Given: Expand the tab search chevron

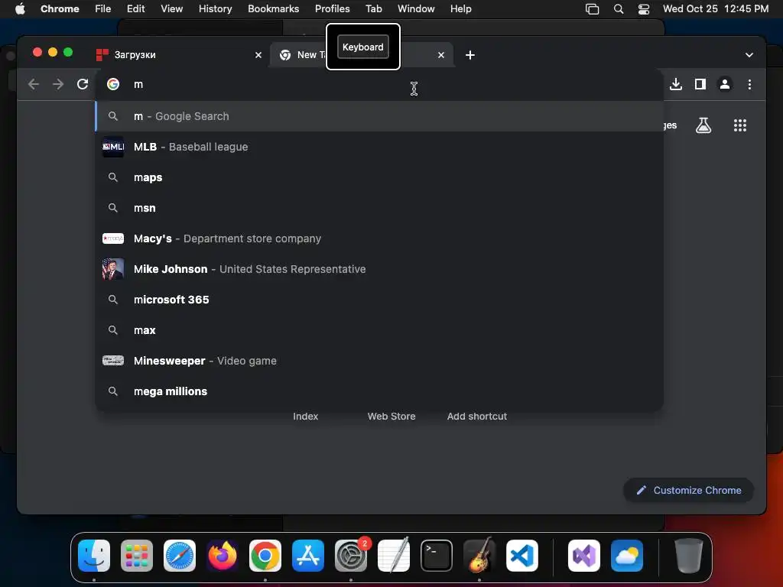Looking at the screenshot, I should 749,55.
